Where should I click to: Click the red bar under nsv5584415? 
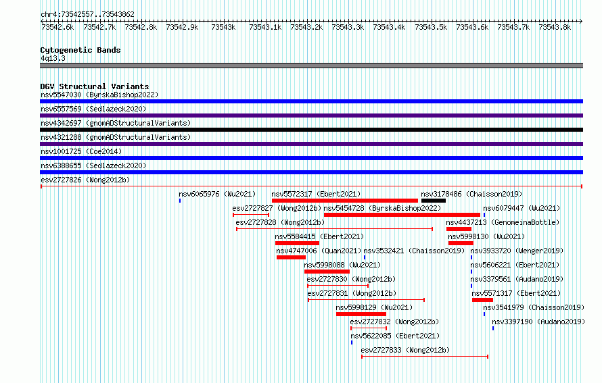(297, 243)
